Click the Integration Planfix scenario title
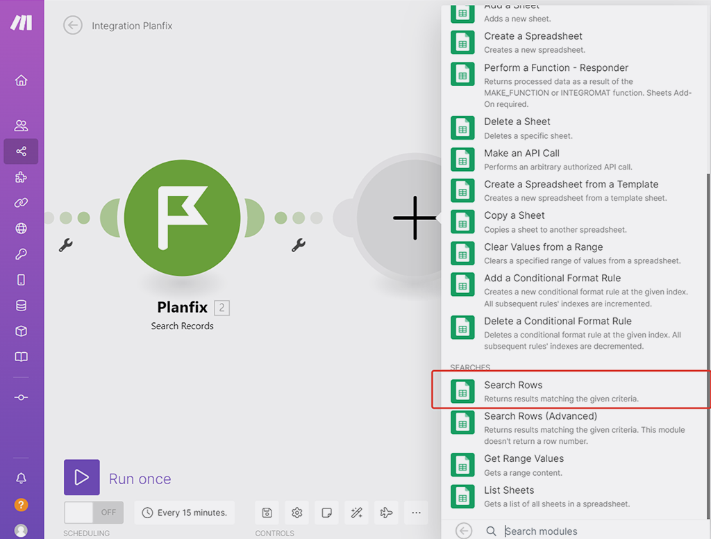711x539 pixels. pos(132,26)
